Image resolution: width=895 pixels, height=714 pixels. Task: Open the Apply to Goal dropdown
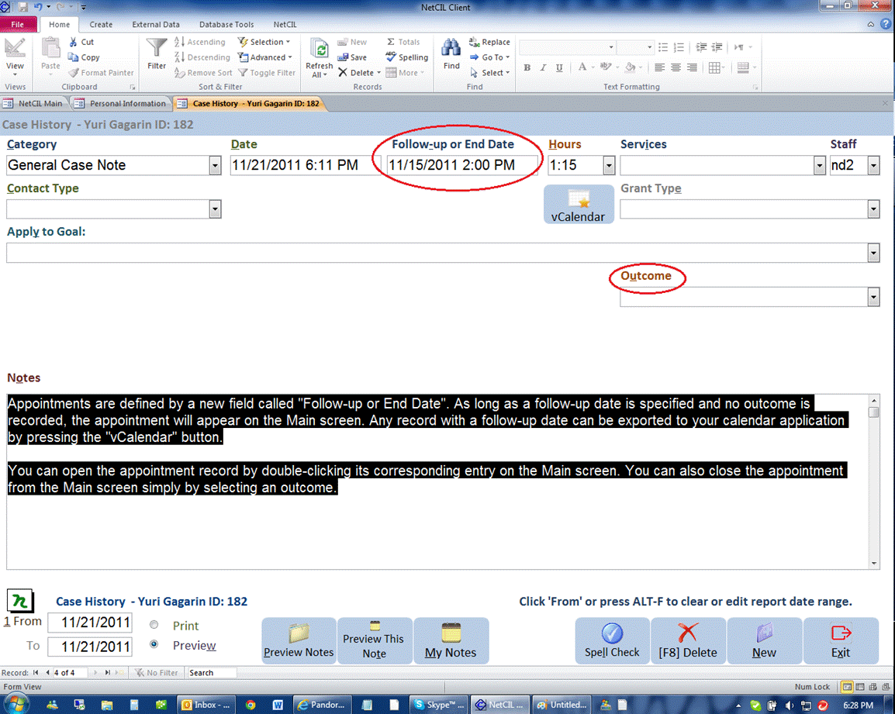click(x=873, y=253)
